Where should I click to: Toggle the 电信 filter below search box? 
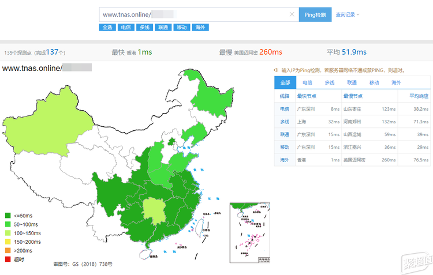point(125,27)
